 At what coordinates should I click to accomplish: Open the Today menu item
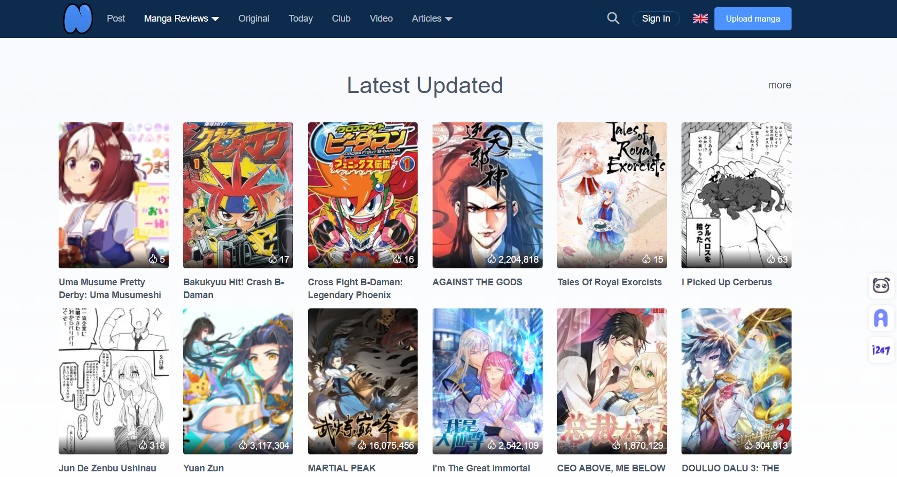(300, 19)
